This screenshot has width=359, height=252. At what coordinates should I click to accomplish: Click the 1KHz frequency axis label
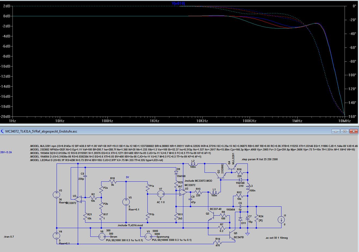154,121
